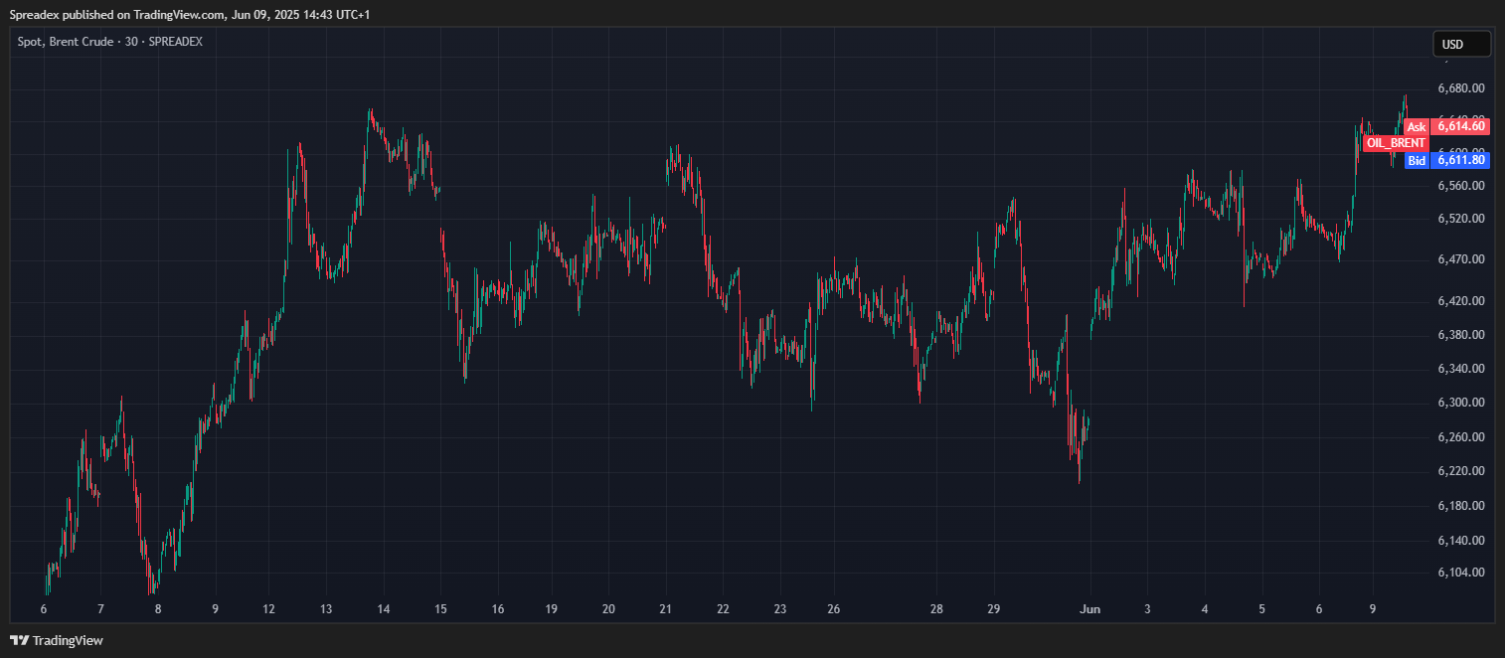Click the 6,340.00 price axis label
1505x658 pixels.
point(1461,369)
